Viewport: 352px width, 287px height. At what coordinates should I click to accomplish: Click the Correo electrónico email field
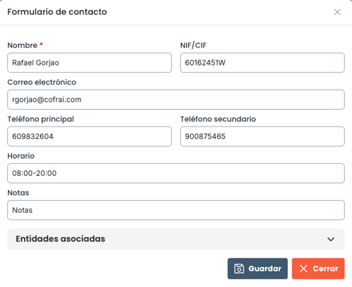(176, 100)
